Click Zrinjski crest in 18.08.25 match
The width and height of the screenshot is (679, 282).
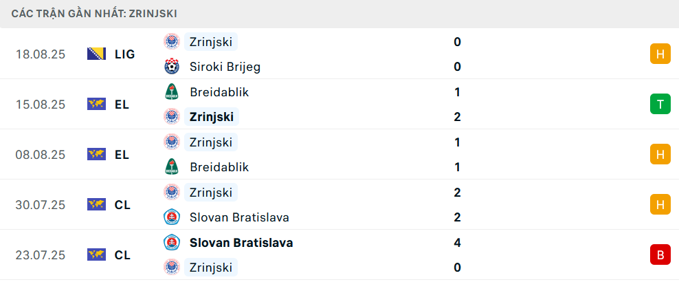(172, 42)
